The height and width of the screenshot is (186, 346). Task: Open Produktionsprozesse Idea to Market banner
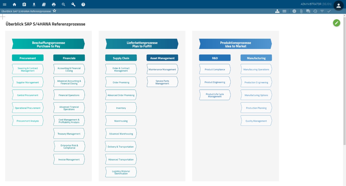click(x=235, y=44)
